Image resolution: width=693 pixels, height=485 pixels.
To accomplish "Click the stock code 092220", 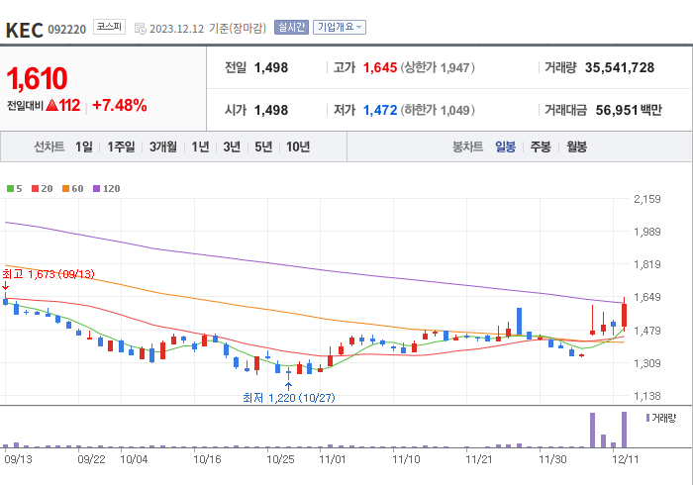I will click(66, 30).
